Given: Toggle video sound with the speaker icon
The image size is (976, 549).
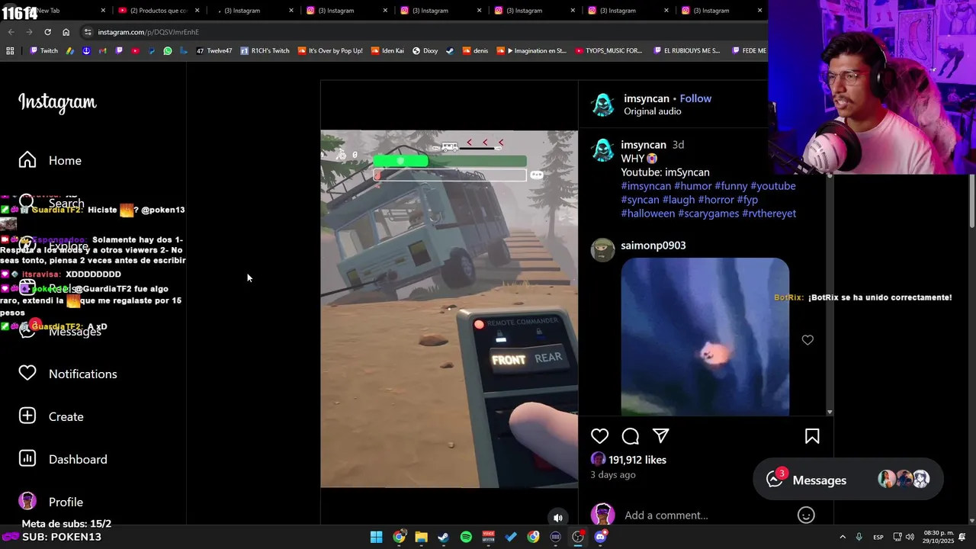Looking at the screenshot, I should (558, 518).
